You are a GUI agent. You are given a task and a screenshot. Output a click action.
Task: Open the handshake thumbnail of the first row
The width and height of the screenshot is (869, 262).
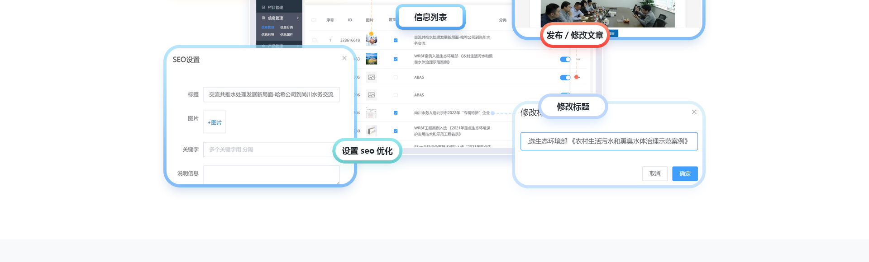372,40
